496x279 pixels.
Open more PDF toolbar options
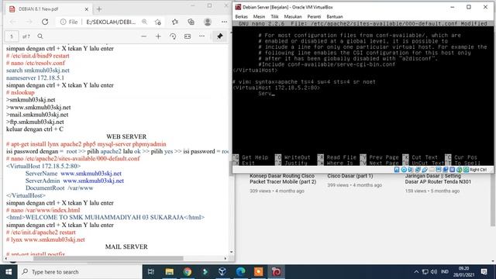(201, 36)
